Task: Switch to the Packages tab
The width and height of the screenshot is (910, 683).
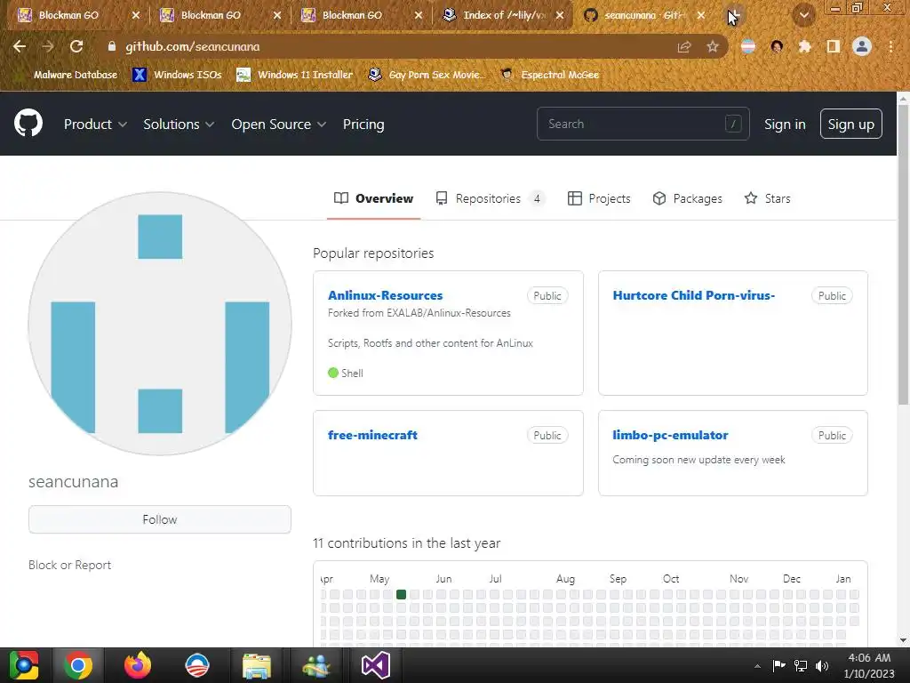Action: tap(687, 198)
